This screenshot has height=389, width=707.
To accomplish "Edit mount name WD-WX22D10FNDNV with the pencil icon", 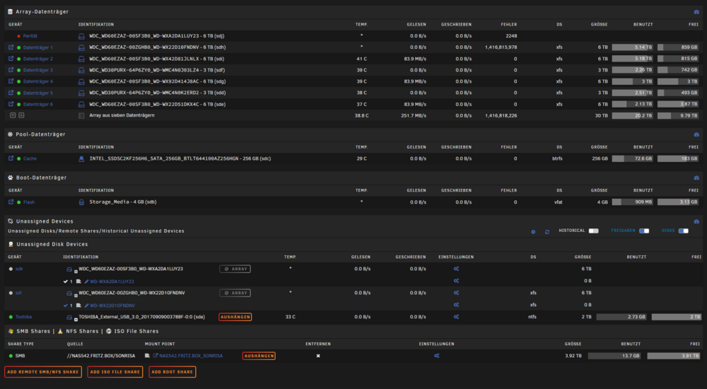I will 86,306.
